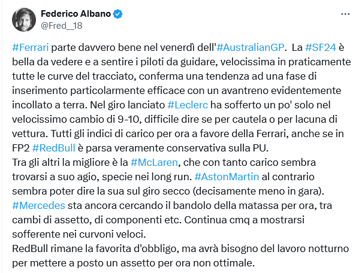Open the three-dot more options menu
The height and width of the screenshot is (273, 359).
(345, 14)
